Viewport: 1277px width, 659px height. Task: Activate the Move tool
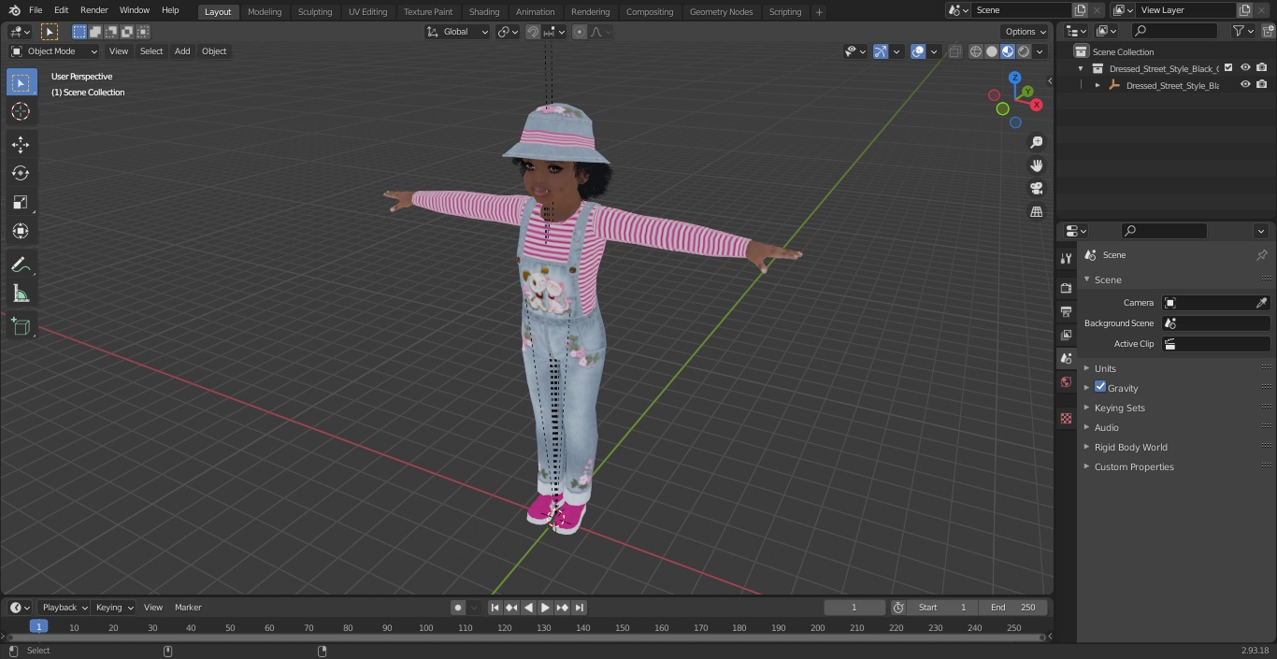click(x=21, y=144)
